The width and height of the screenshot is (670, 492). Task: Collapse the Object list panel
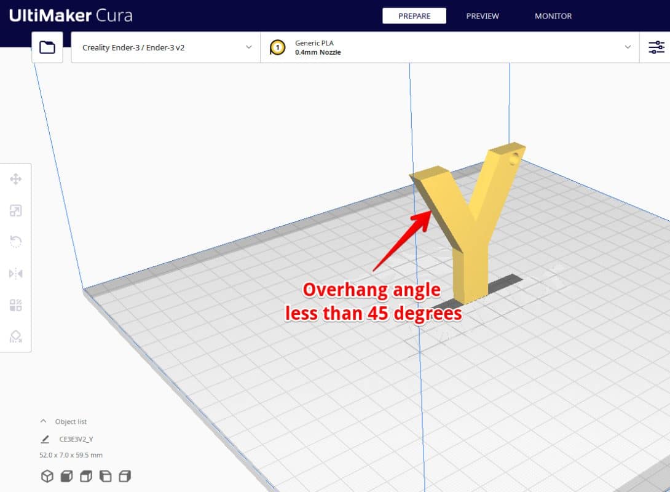(42, 421)
